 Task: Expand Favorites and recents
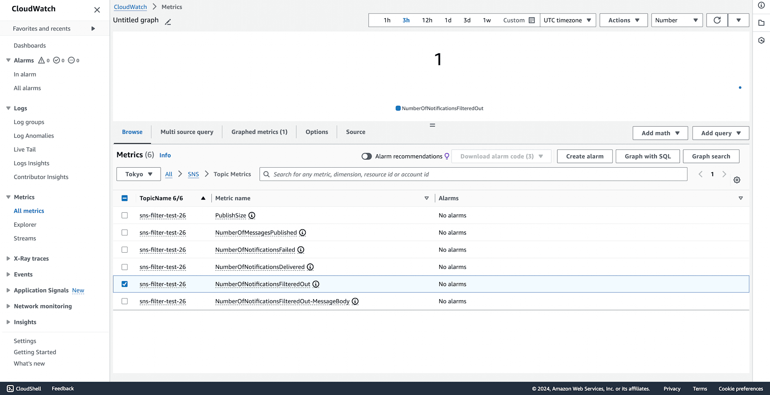pyautogui.click(x=93, y=28)
